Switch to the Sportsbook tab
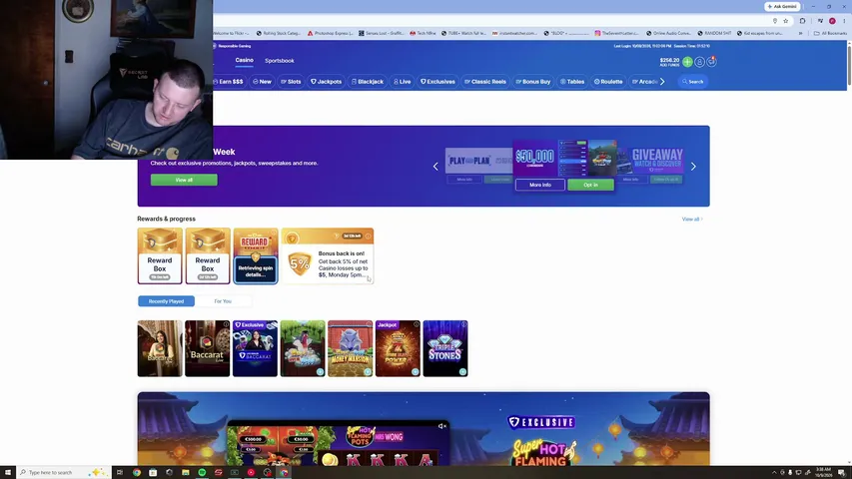Image resolution: width=852 pixels, height=479 pixels. (x=280, y=61)
